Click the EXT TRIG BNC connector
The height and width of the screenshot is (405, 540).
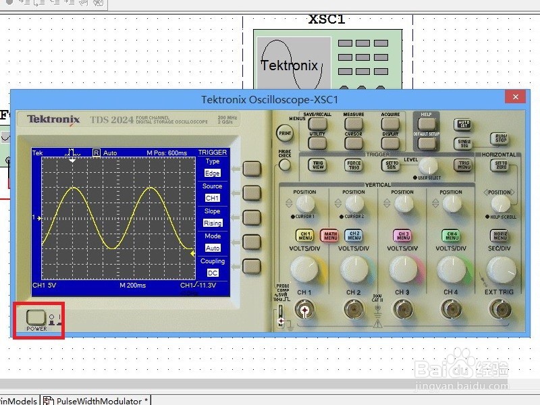click(500, 310)
